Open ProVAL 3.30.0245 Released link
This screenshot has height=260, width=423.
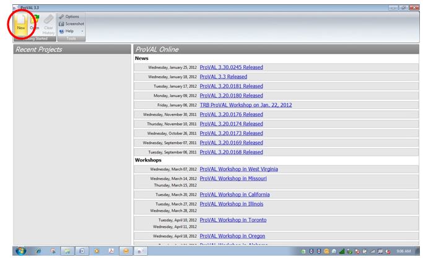coord(231,67)
